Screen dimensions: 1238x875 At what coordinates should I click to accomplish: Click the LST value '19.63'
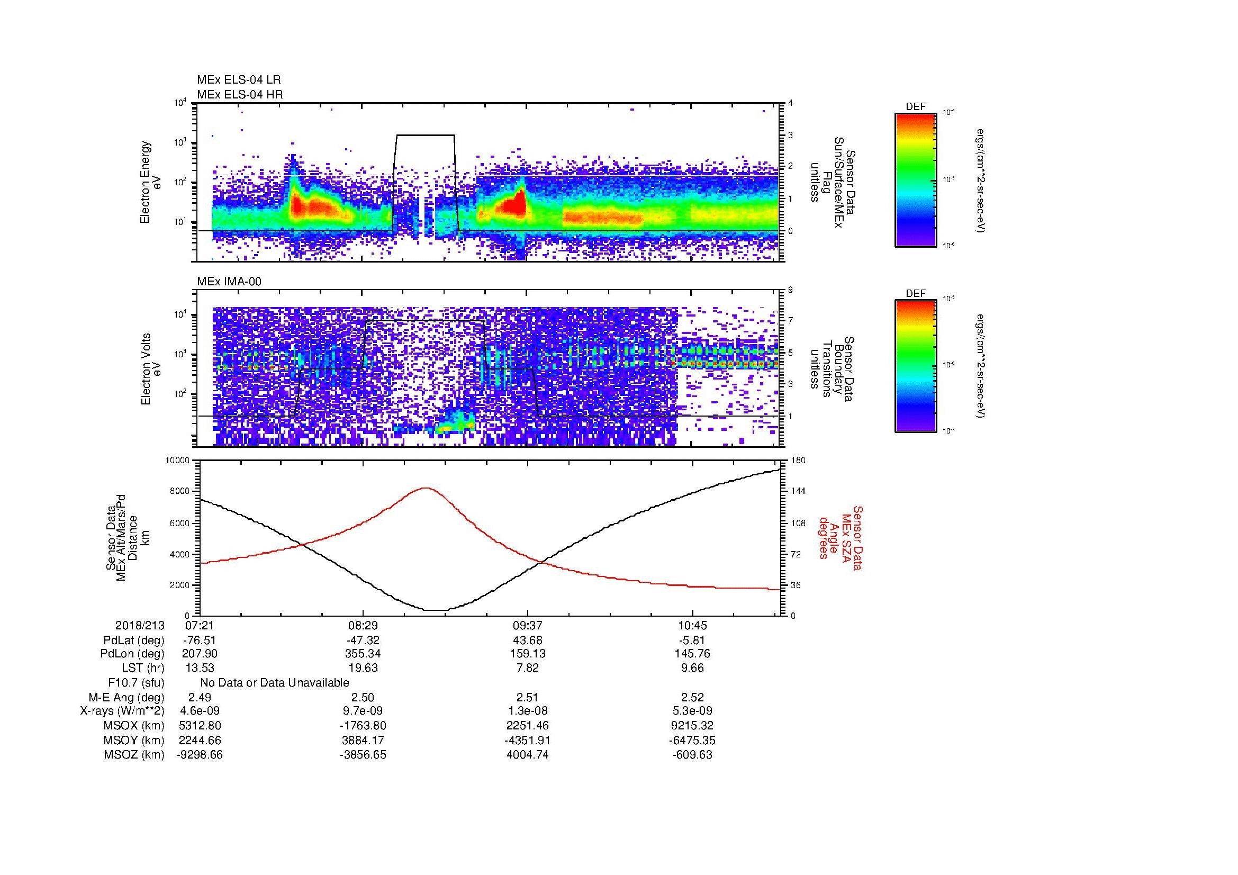pyautogui.click(x=363, y=668)
